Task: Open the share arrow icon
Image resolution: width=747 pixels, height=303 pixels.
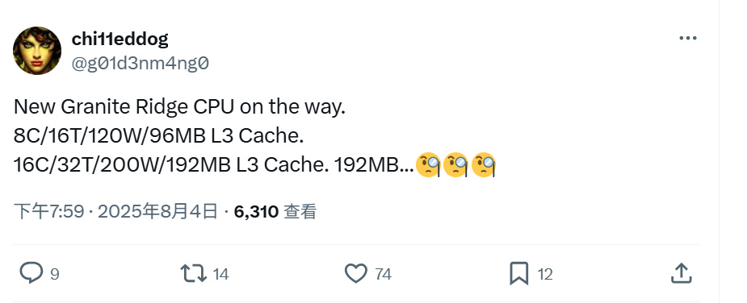Action: point(682,273)
